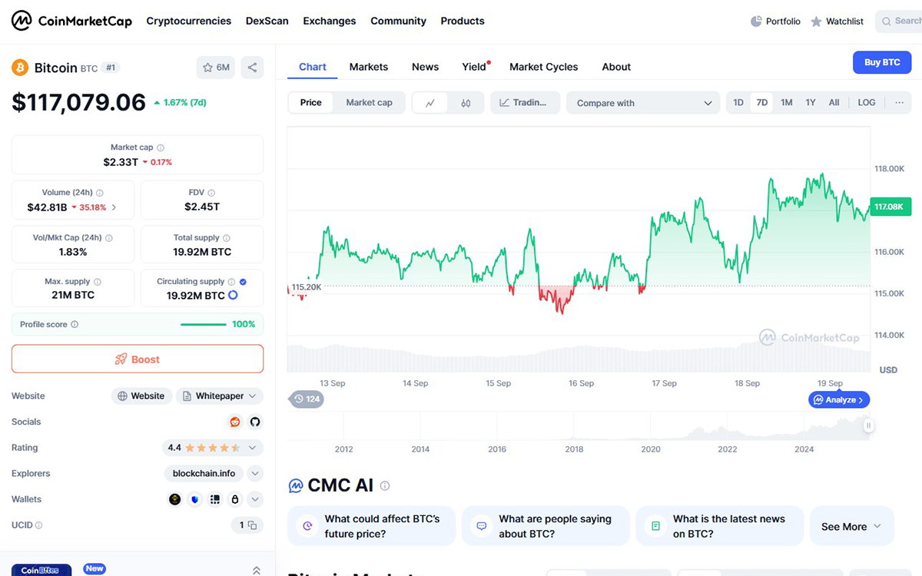Copy the UCID with copy icon
922x576 pixels.
[251, 525]
